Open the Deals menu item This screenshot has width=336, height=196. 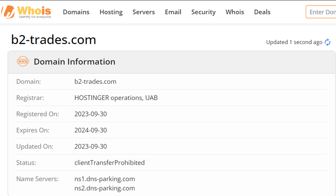[x=262, y=12]
